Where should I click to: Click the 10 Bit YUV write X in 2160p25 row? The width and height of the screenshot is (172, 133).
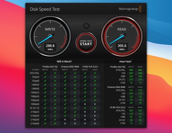85,112
